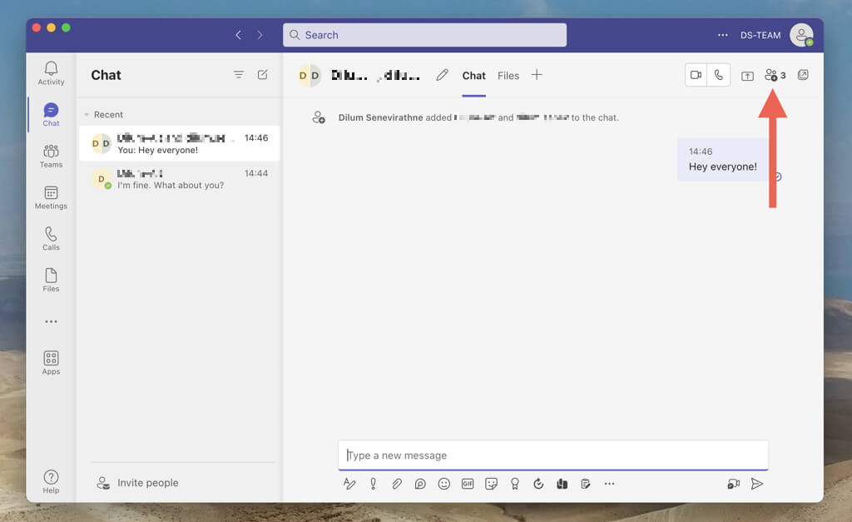Viewport: 852px width, 522px height.
Task: Click the group avatar in chat header
Action: 310,76
